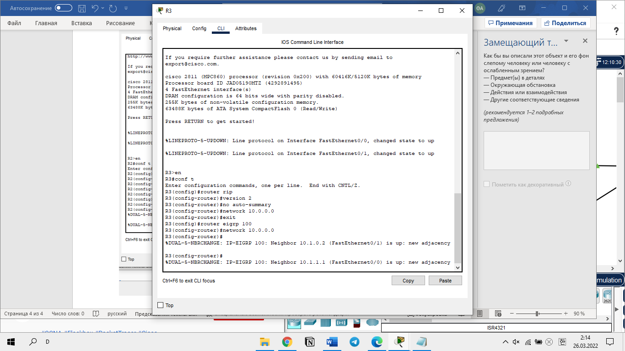
Task: Click the Примечания comments button in Word
Action: (x=512, y=23)
